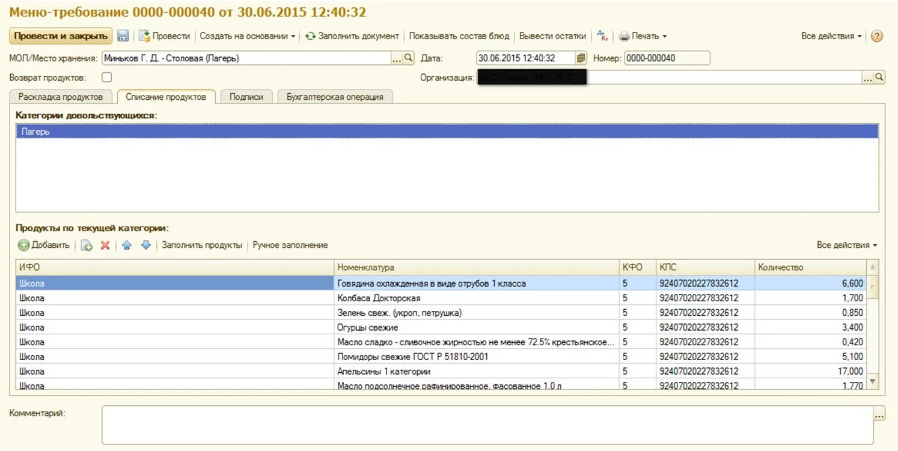Click the calendar icon in date field
Screen dimensions: 898x451
581,58
